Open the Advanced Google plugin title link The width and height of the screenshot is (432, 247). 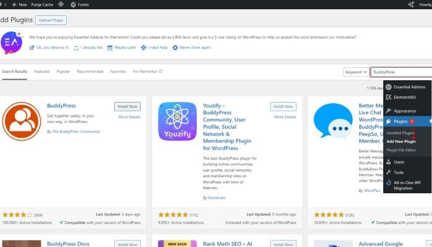[381, 244]
